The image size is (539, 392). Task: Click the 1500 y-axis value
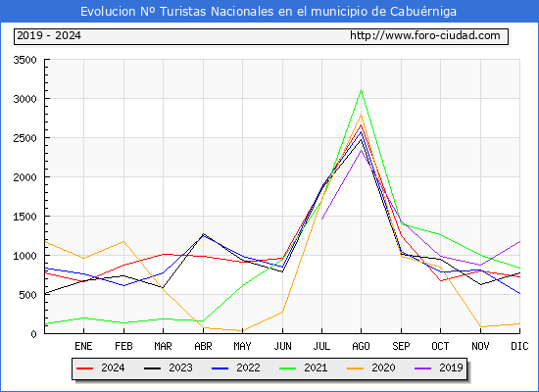[x=24, y=217]
